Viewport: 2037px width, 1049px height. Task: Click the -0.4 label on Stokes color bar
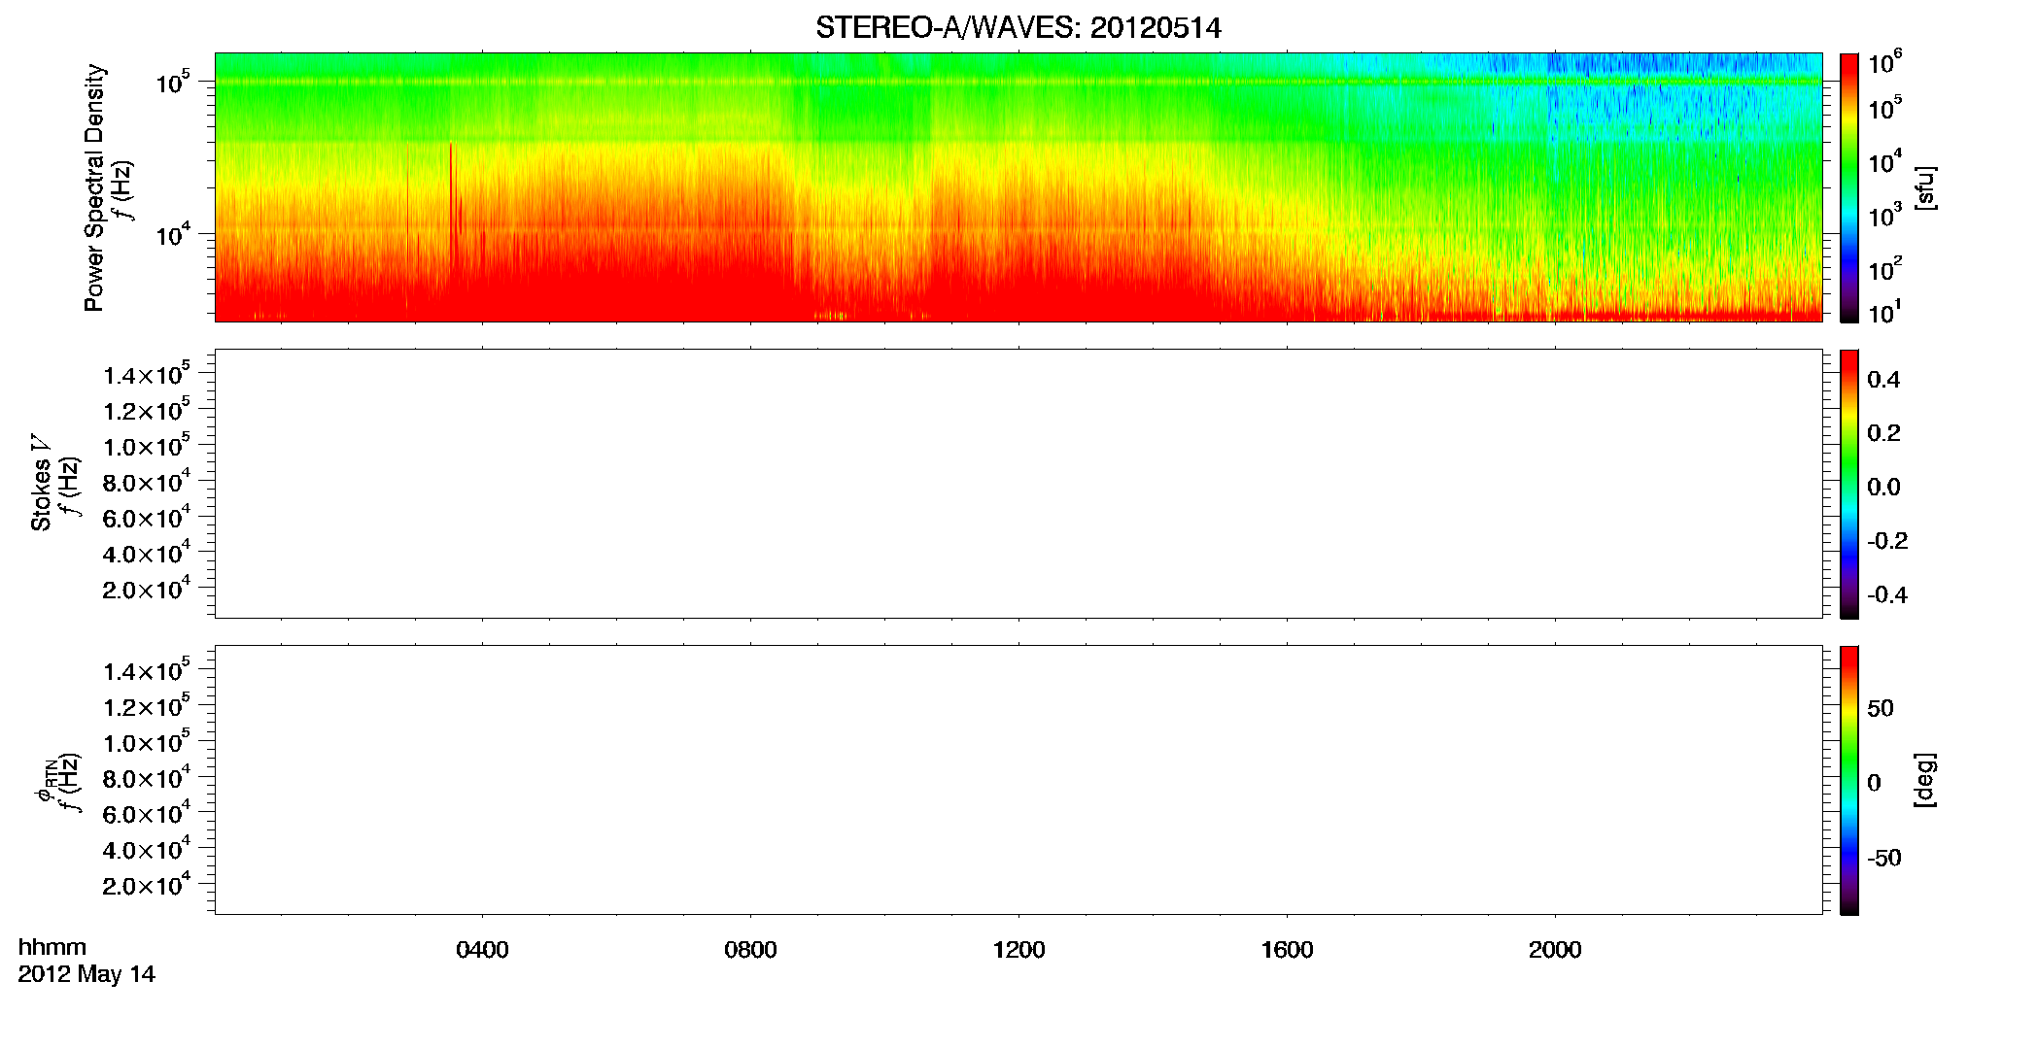pos(1886,595)
